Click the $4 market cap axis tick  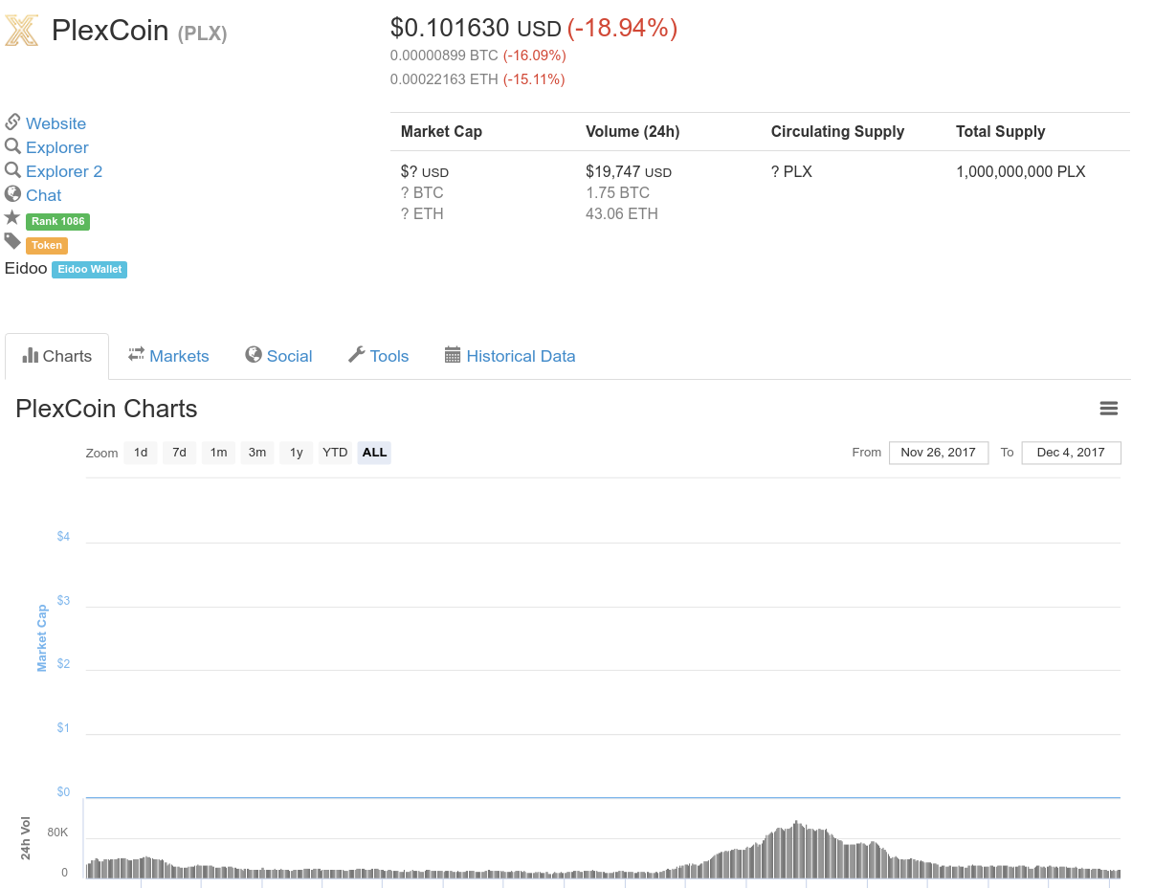point(63,537)
